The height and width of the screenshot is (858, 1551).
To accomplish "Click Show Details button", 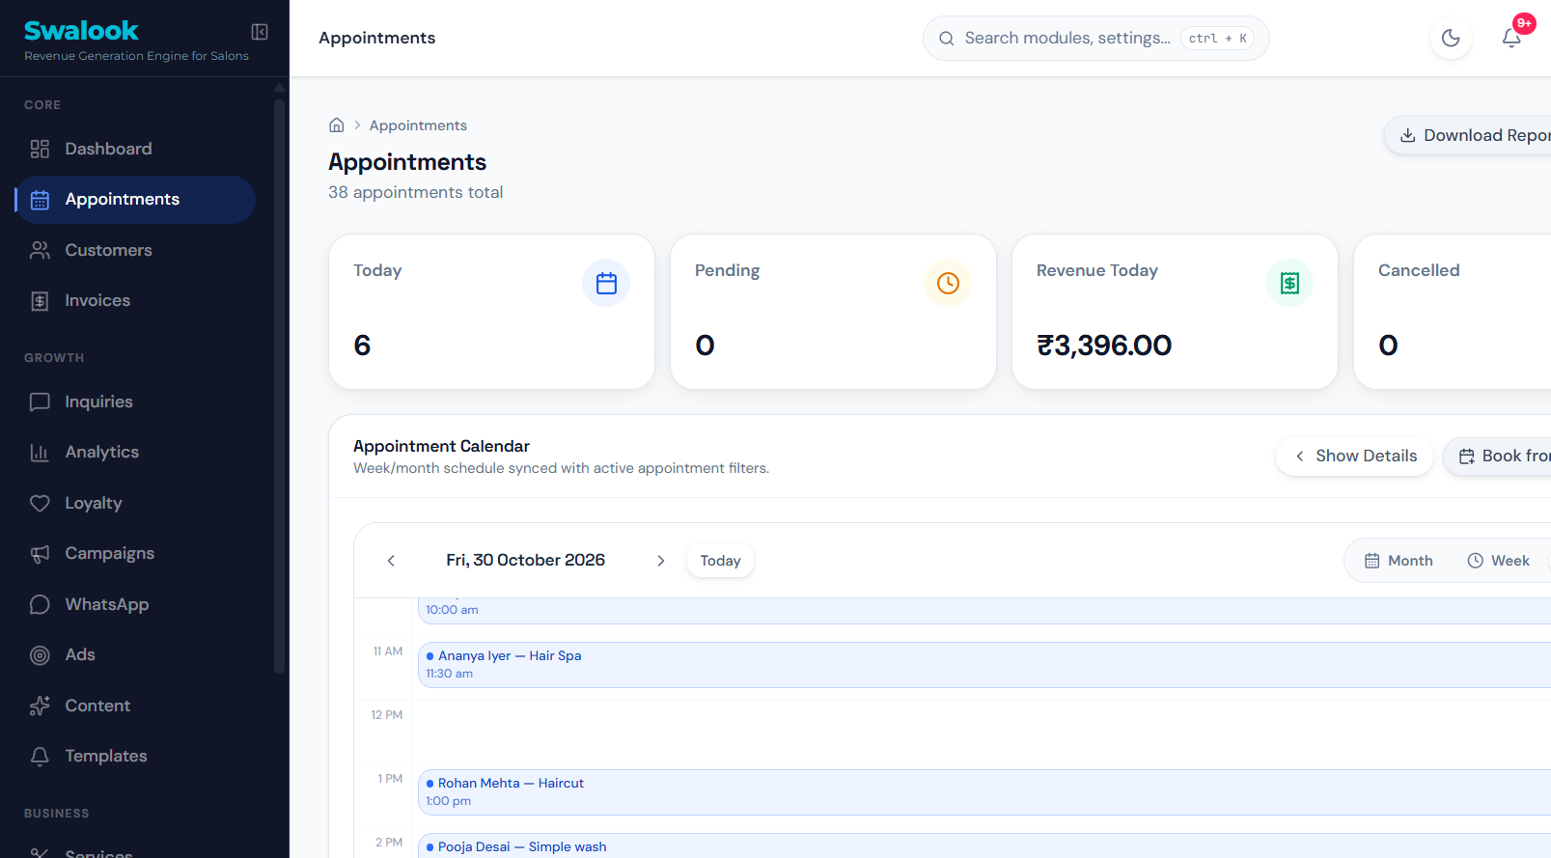I will coord(1354,456).
